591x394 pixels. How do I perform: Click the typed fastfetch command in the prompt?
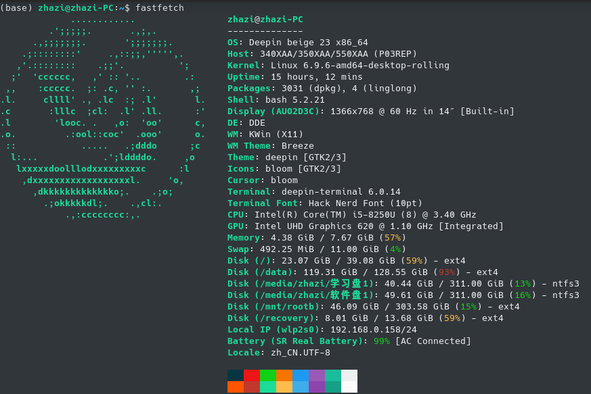click(x=160, y=7)
